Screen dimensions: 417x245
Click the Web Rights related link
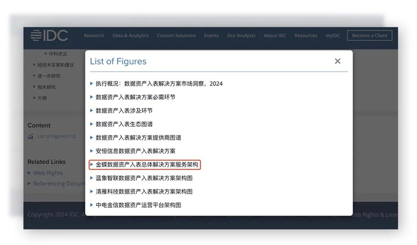click(48, 173)
